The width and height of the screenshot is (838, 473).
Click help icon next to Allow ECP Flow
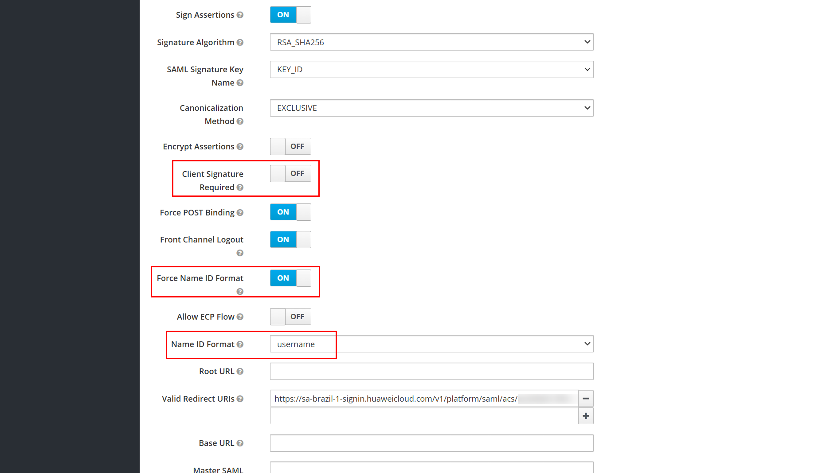(x=240, y=317)
